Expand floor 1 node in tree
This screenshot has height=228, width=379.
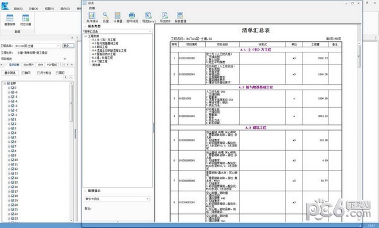click(9, 119)
